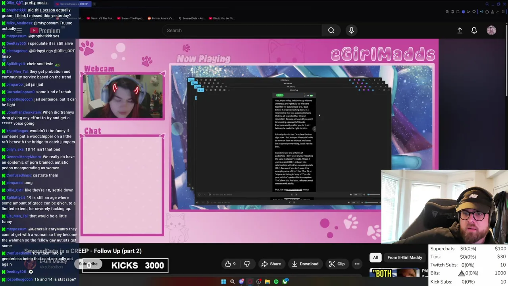Viewport: 508px width, 286px height.
Task: Open new browser tab plus button
Action: click(94, 4)
